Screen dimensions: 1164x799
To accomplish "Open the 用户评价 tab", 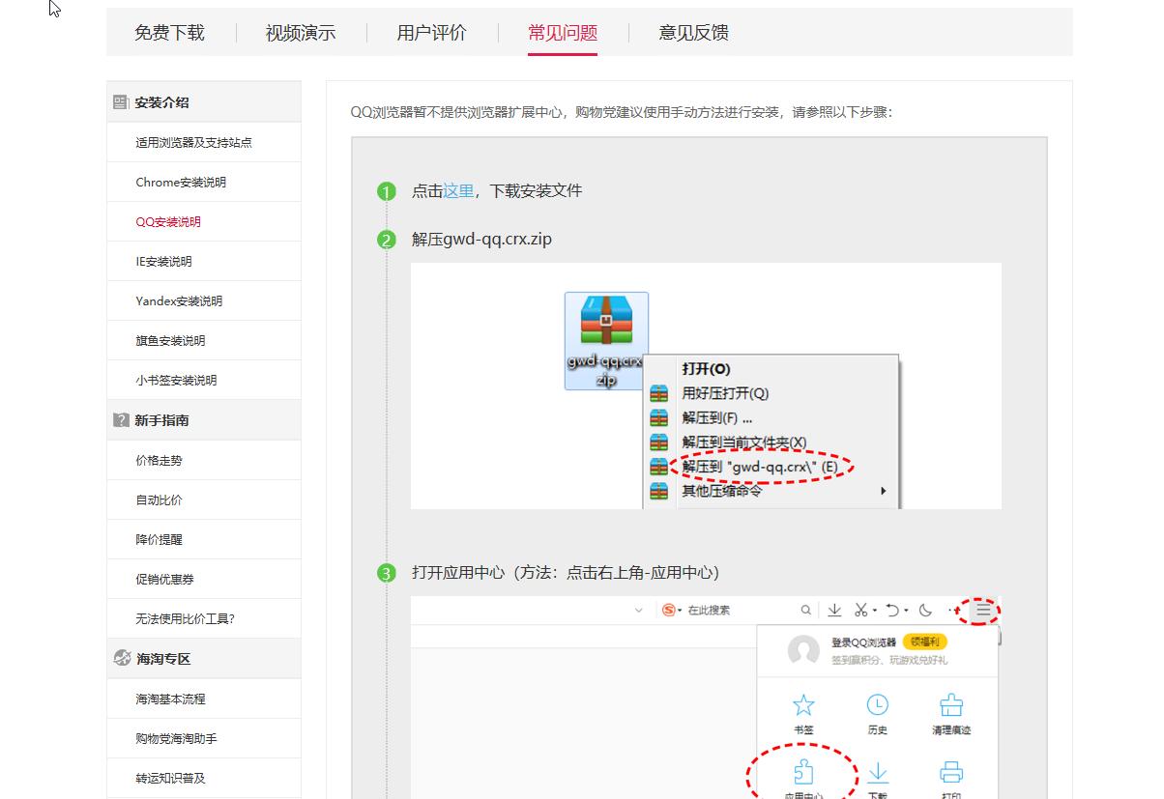I will pyautogui.click(x=431, y=32).
